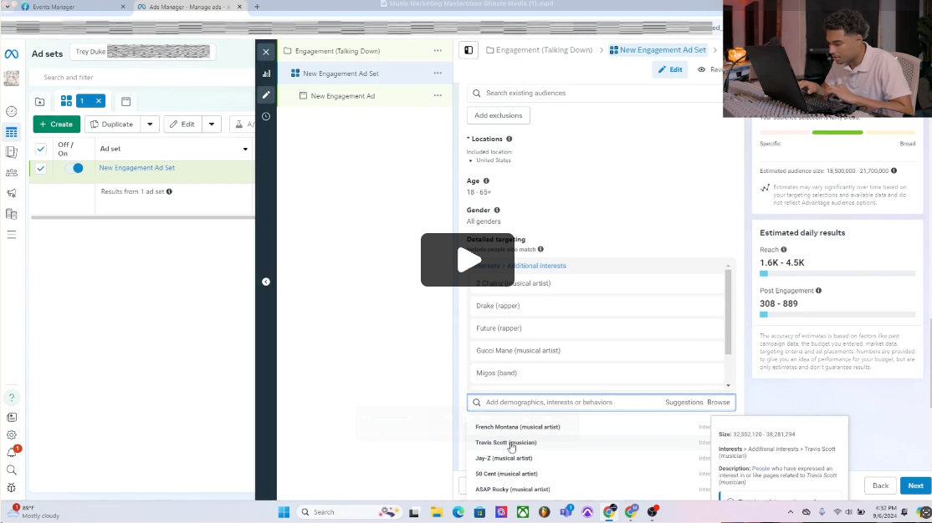This screenshot has width=932, height=523.
Task: Open the Account overview gauge icon
Action: (x=11, y=111)
